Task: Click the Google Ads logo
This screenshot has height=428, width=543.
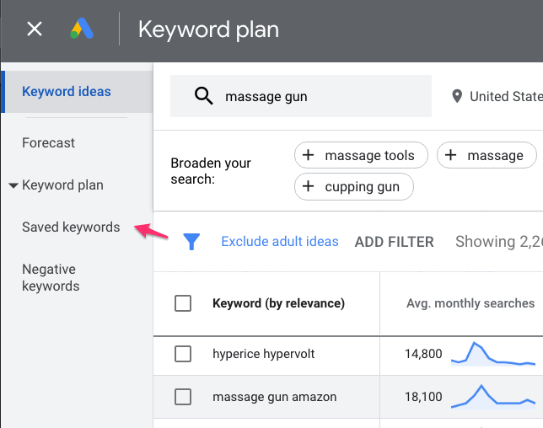Action: (x=82, y=29)
